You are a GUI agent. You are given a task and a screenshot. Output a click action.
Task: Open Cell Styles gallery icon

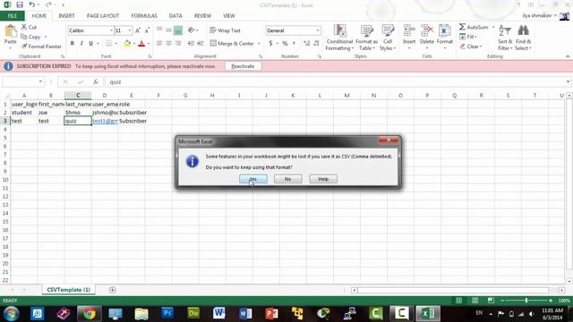tap(388, 31)
